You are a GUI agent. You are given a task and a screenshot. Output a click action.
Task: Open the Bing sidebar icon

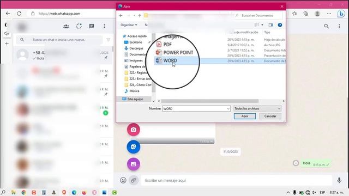click(x=341, y=14)
